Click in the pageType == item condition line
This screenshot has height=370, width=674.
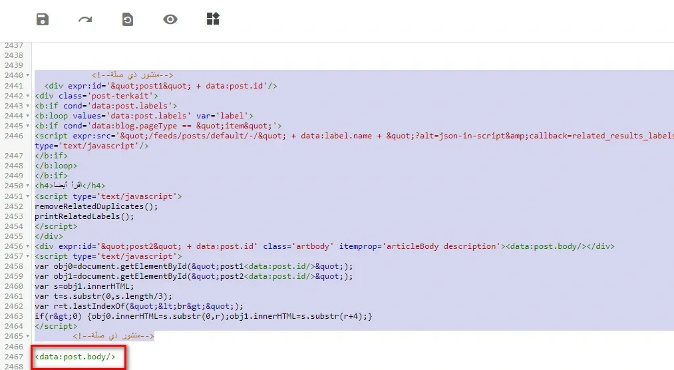(158, 126)
